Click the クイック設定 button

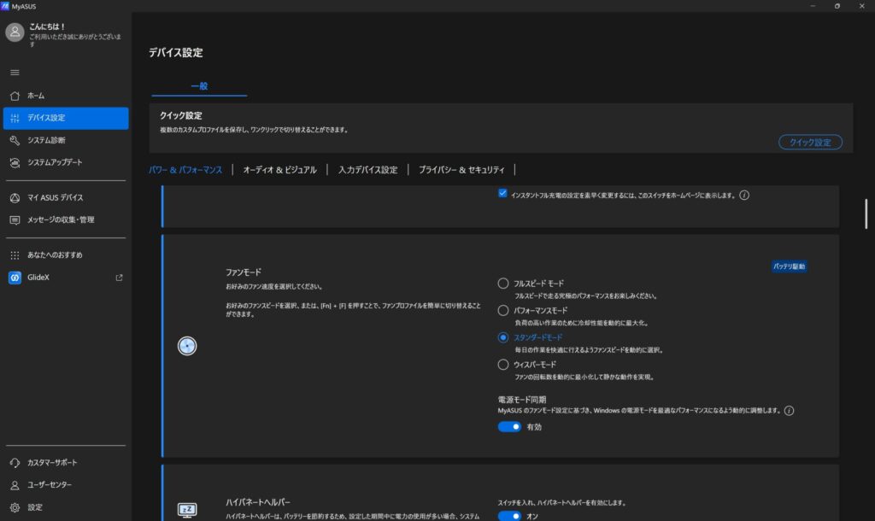coord(809,143)
